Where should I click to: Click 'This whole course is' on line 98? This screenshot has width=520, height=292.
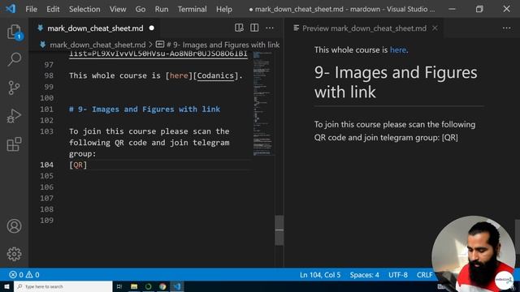click(x=115, y=75)
